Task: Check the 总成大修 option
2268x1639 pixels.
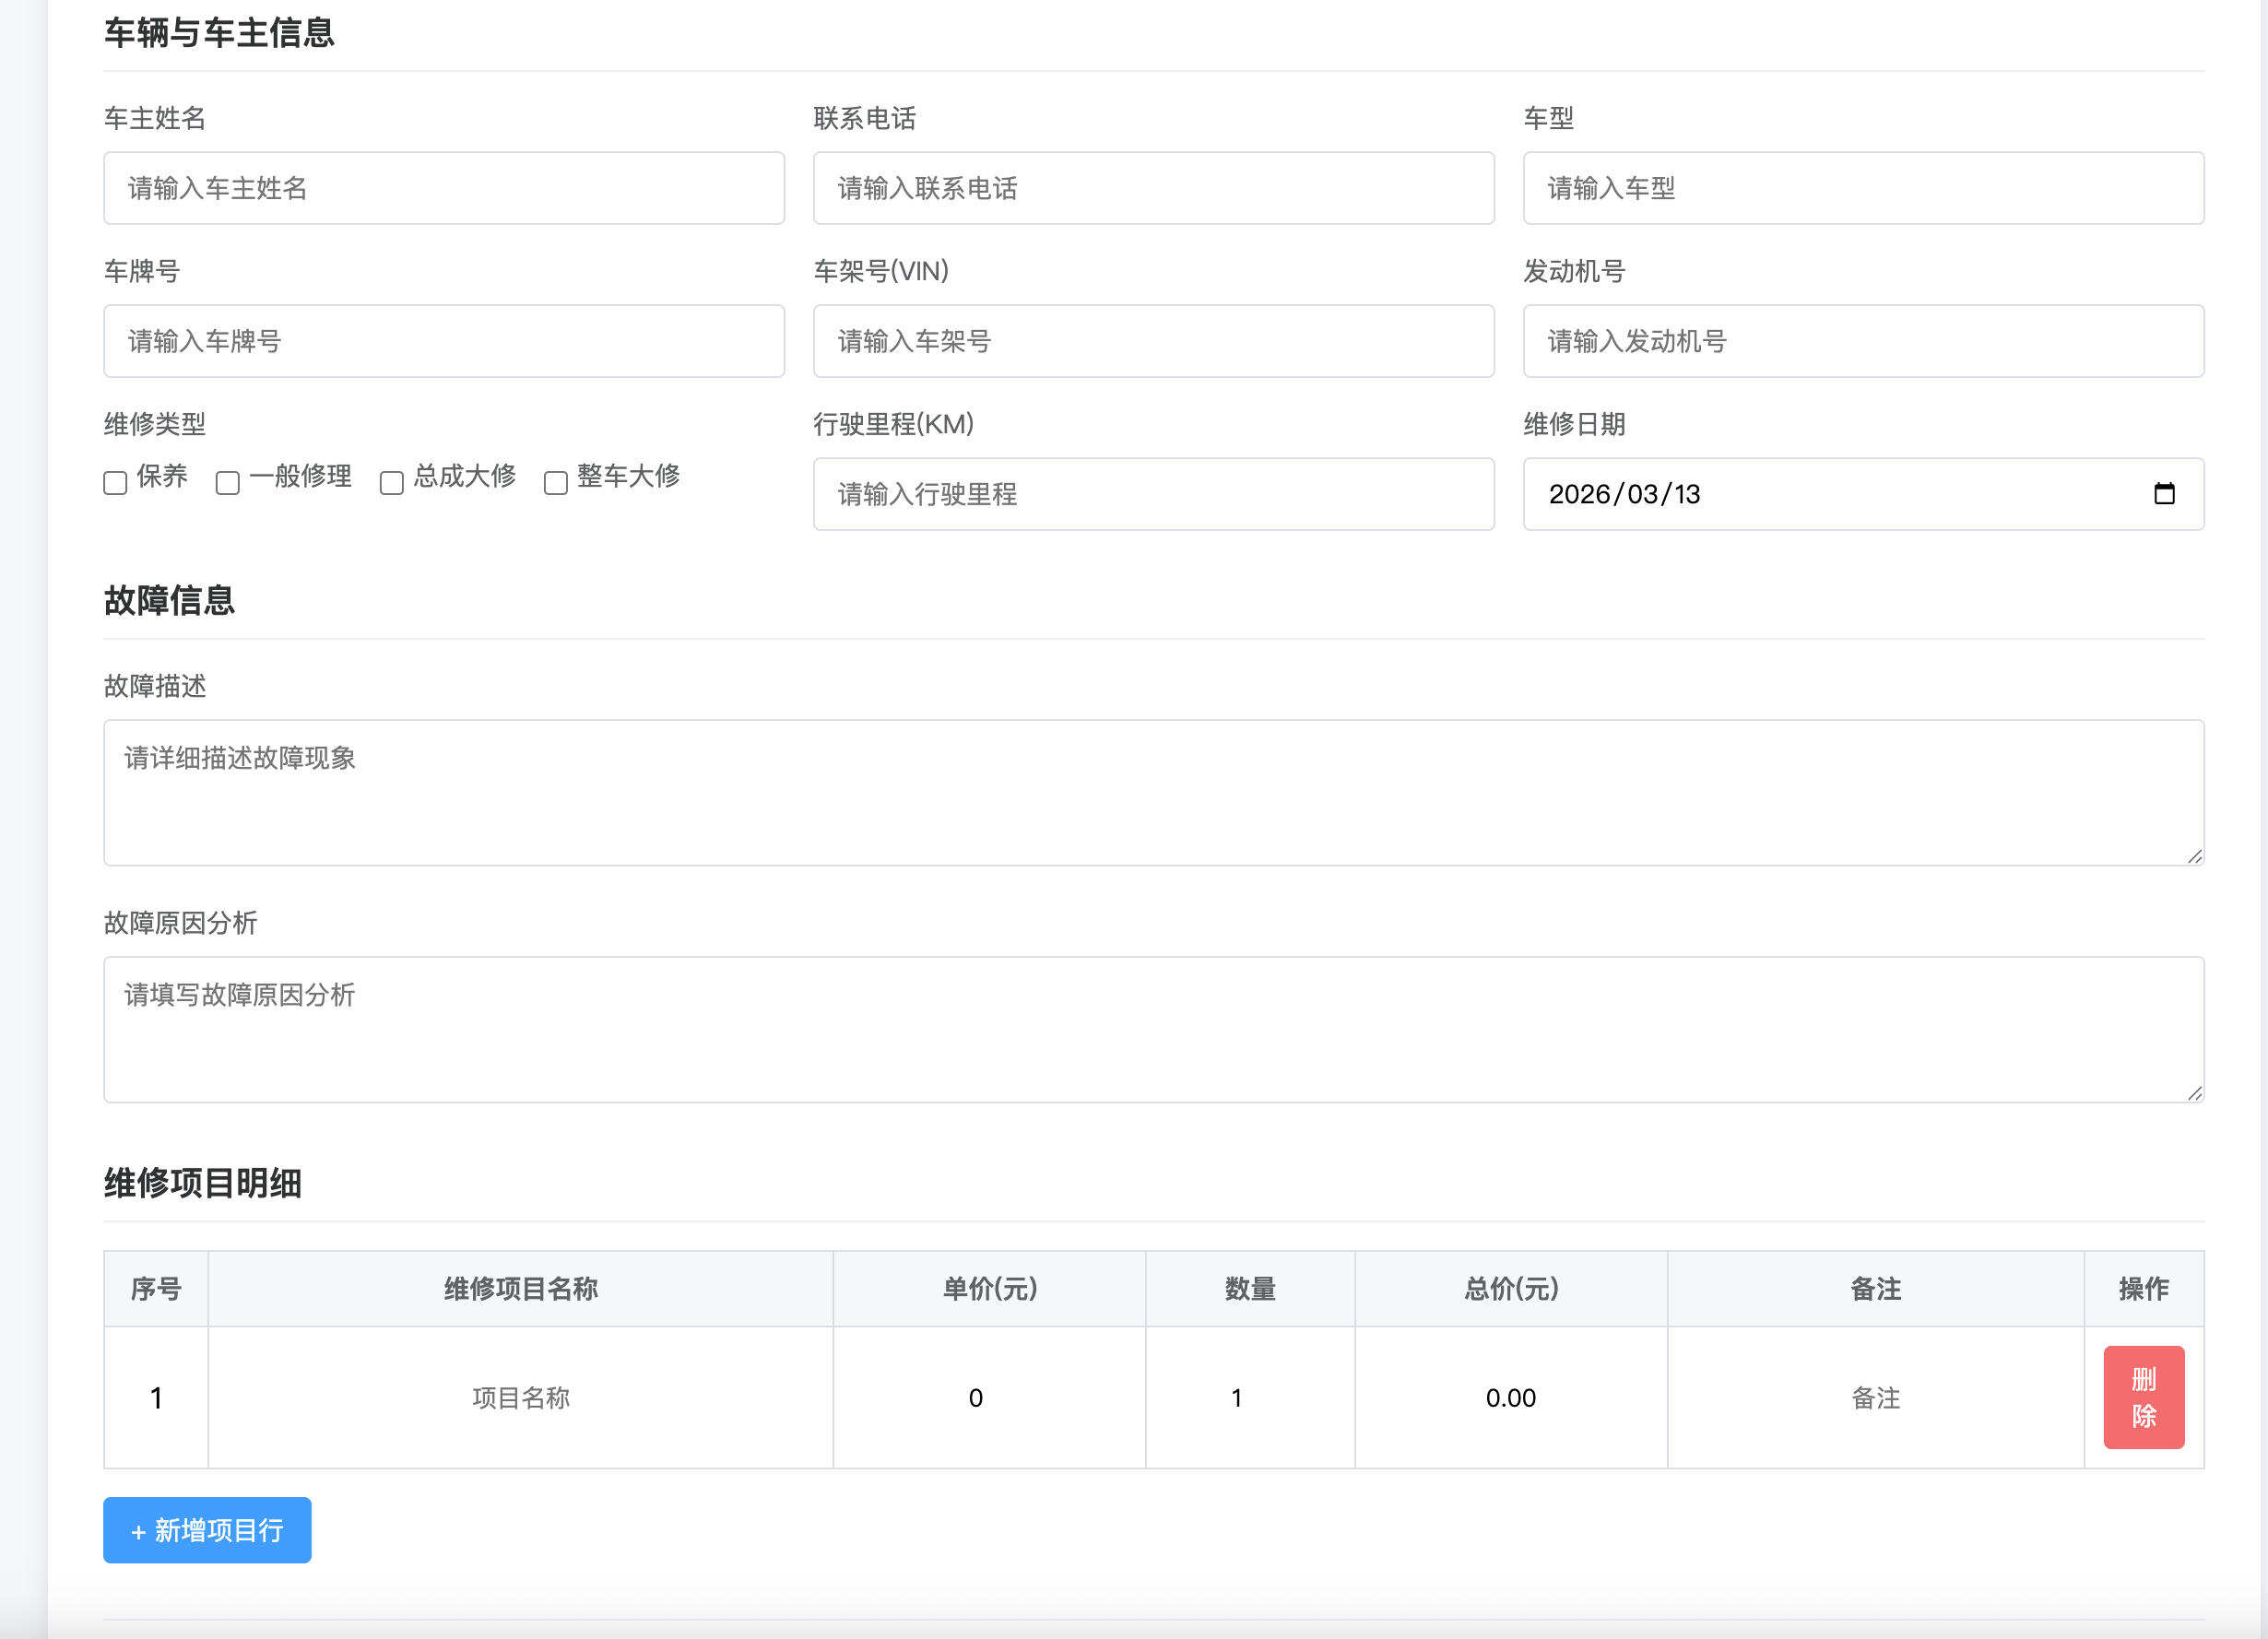Action: click(x=391, y=482)
